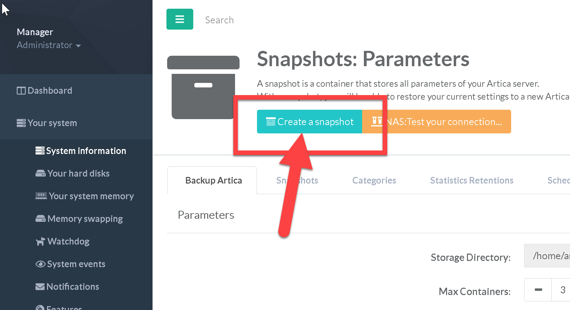Screen dimensions: 570x310
Task: Switch to the Backup Artica tab
Action: 213,180
